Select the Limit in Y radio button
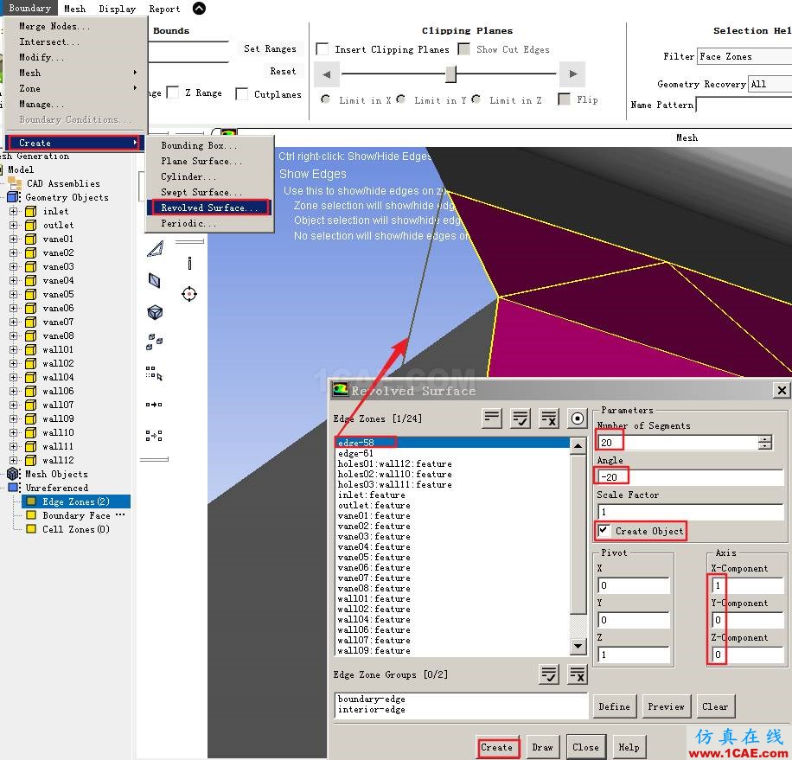 (401, 99)
